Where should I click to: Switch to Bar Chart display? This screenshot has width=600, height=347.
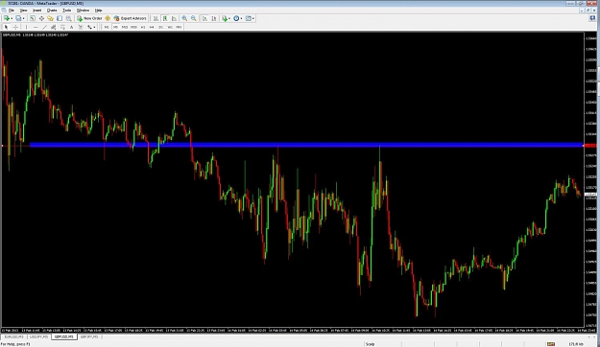coord(156,18)
